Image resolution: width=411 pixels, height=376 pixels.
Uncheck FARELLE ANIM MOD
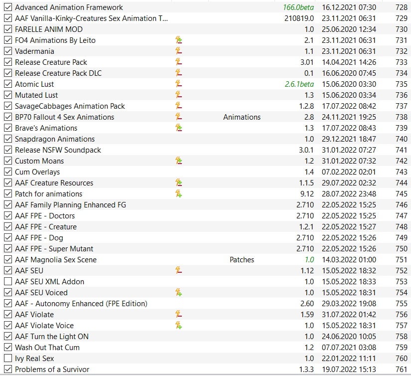point(8,29)
